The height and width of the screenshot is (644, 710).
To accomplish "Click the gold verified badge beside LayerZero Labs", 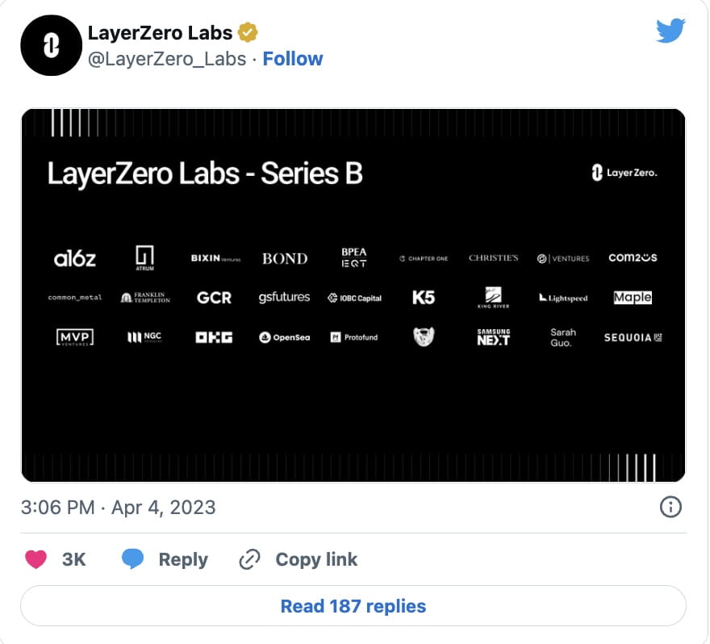I will click(x=245, y=32).
